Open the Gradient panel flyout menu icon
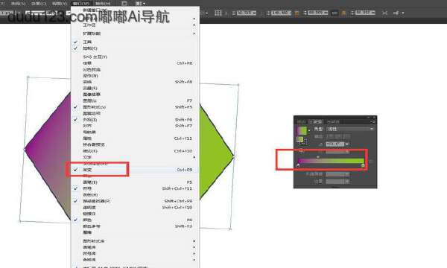 pos(372,121)
